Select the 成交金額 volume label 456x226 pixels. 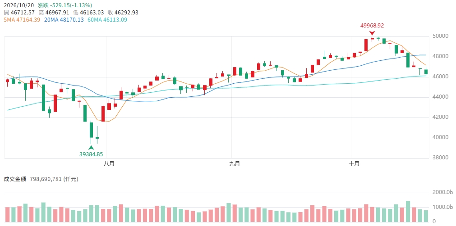click(x=15, y=179)
